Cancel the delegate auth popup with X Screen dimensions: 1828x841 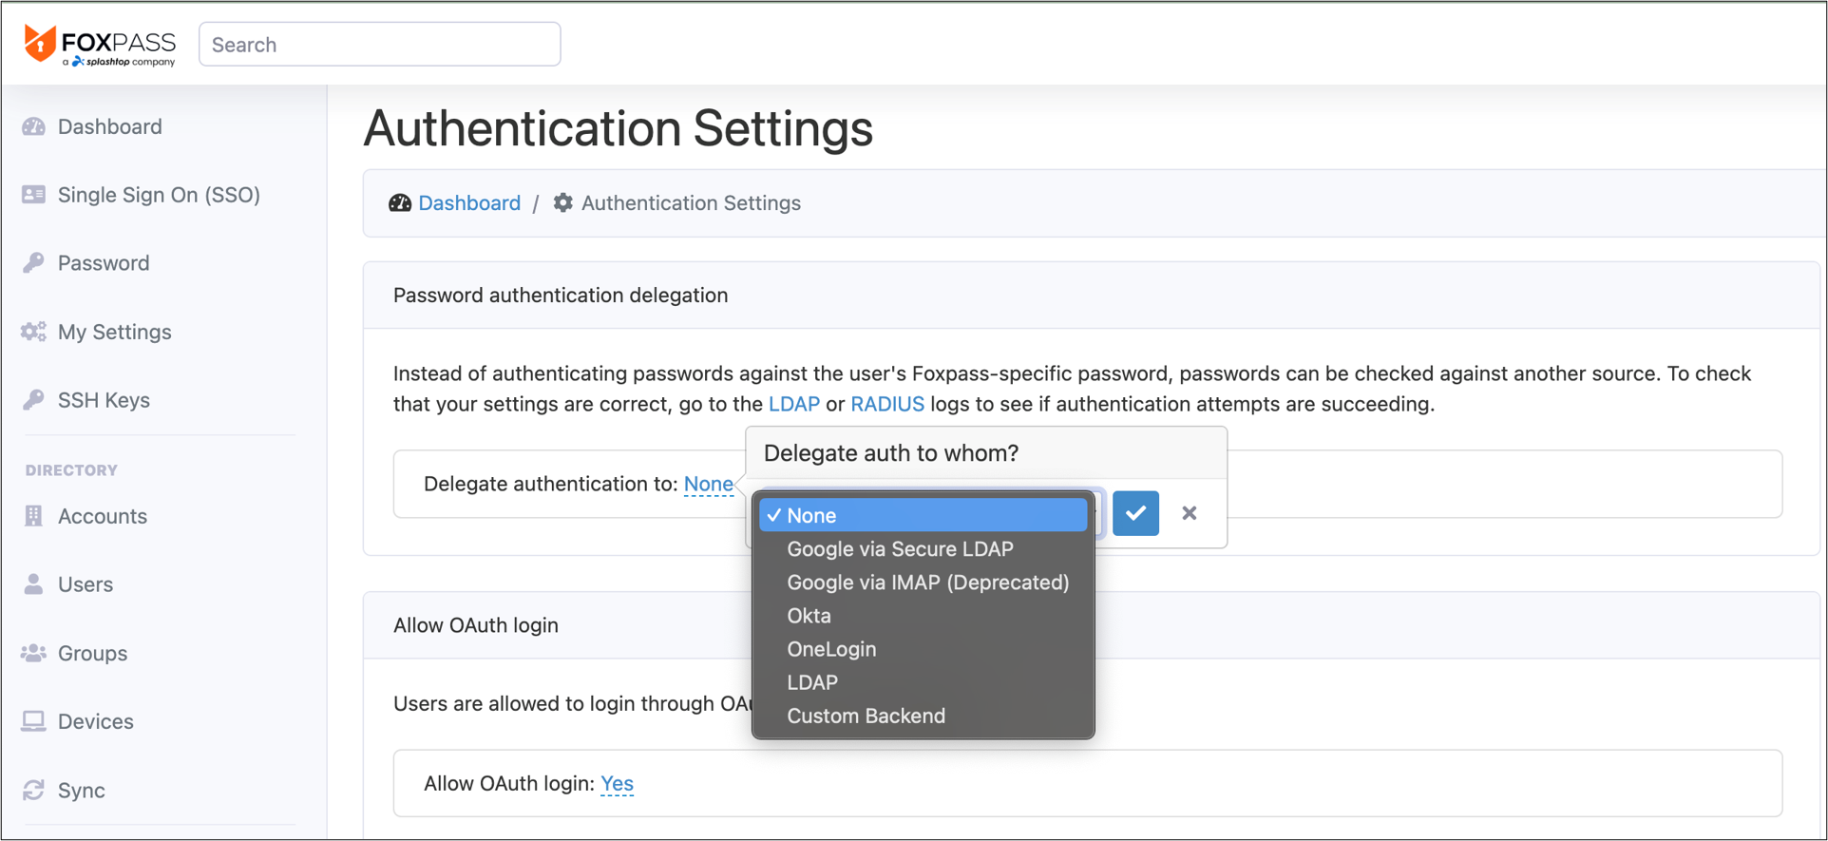pos(1190,513)
